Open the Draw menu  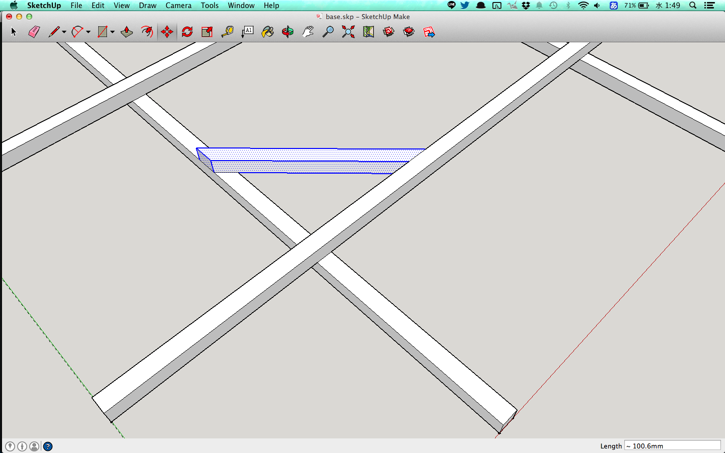[148, 6]
